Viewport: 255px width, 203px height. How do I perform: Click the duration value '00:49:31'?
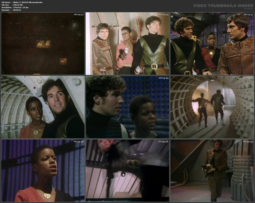pyautogui.click(x=17, y=10)
